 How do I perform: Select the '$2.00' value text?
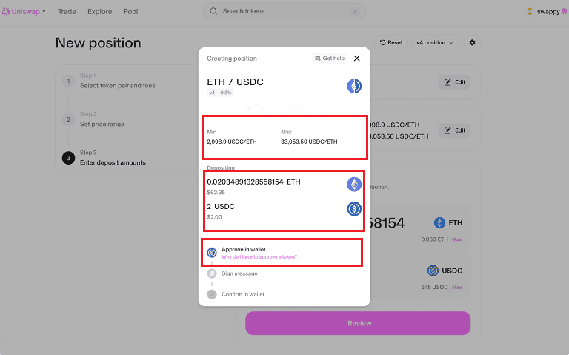pyautogui.click(x=214, y=217)
